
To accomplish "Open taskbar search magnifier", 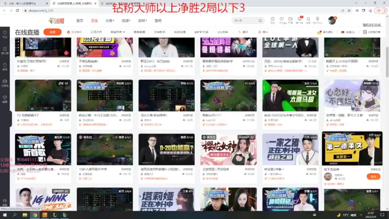I will 15,215.
